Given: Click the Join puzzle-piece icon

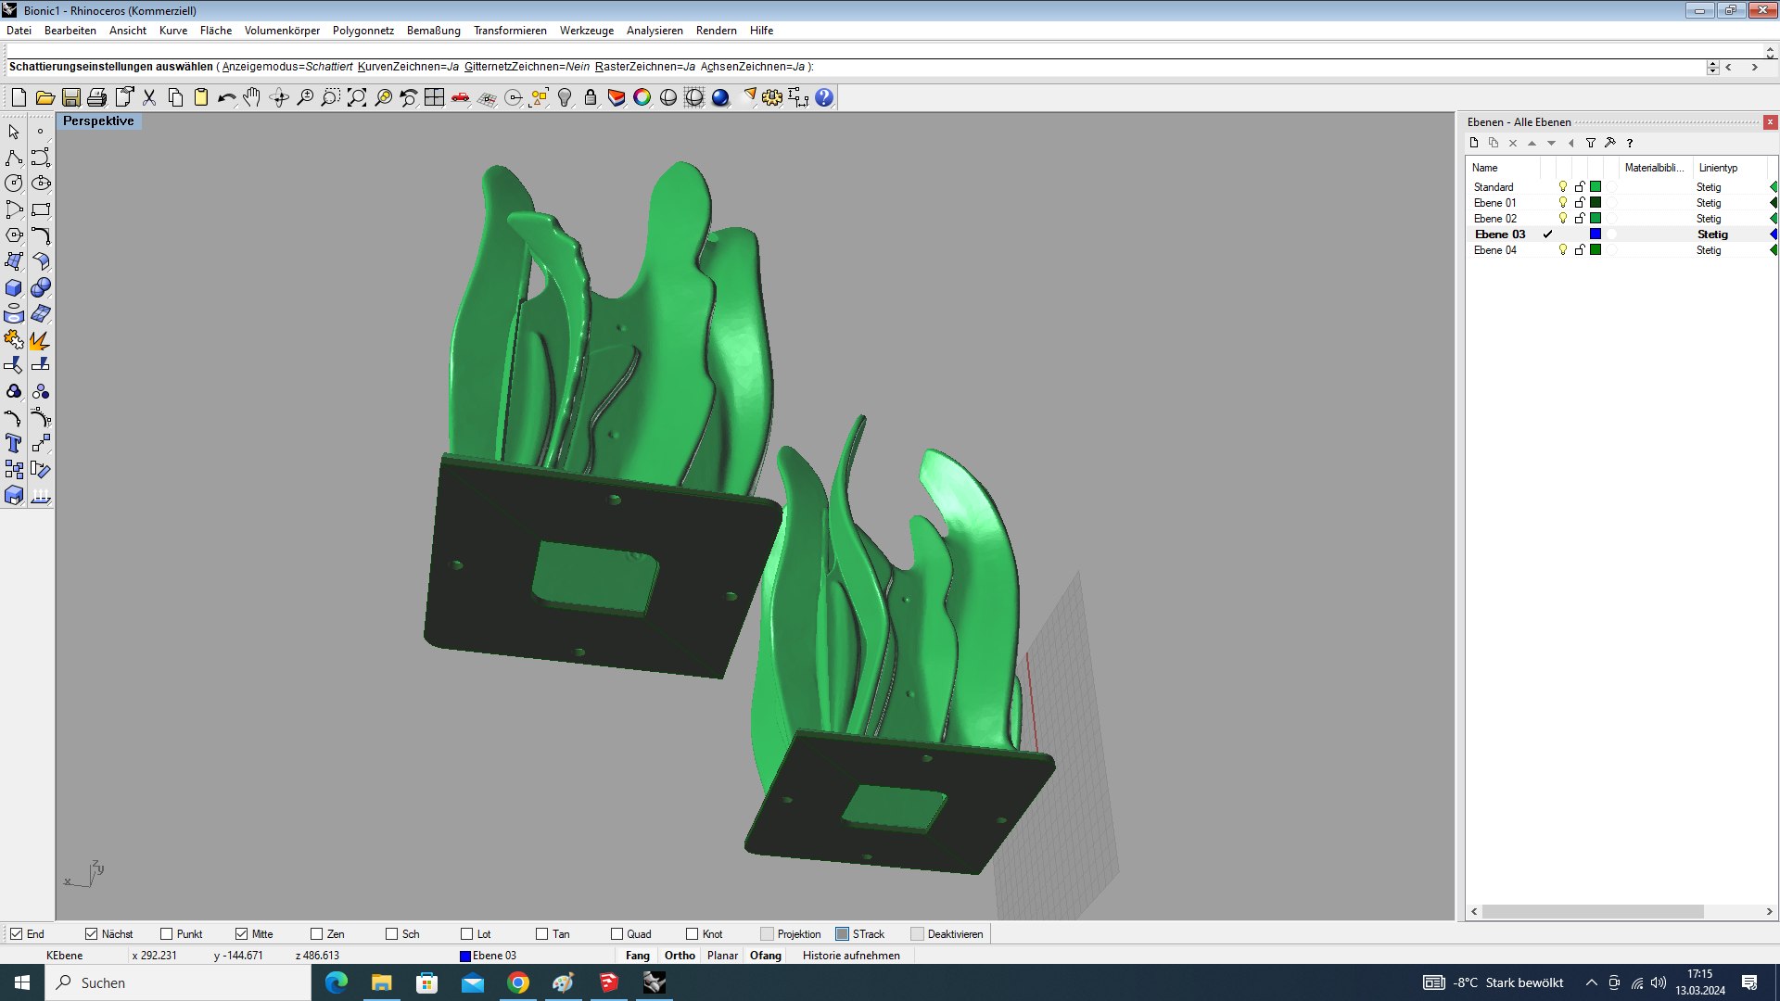Looking at the screenshot, I should click(14, 339).
